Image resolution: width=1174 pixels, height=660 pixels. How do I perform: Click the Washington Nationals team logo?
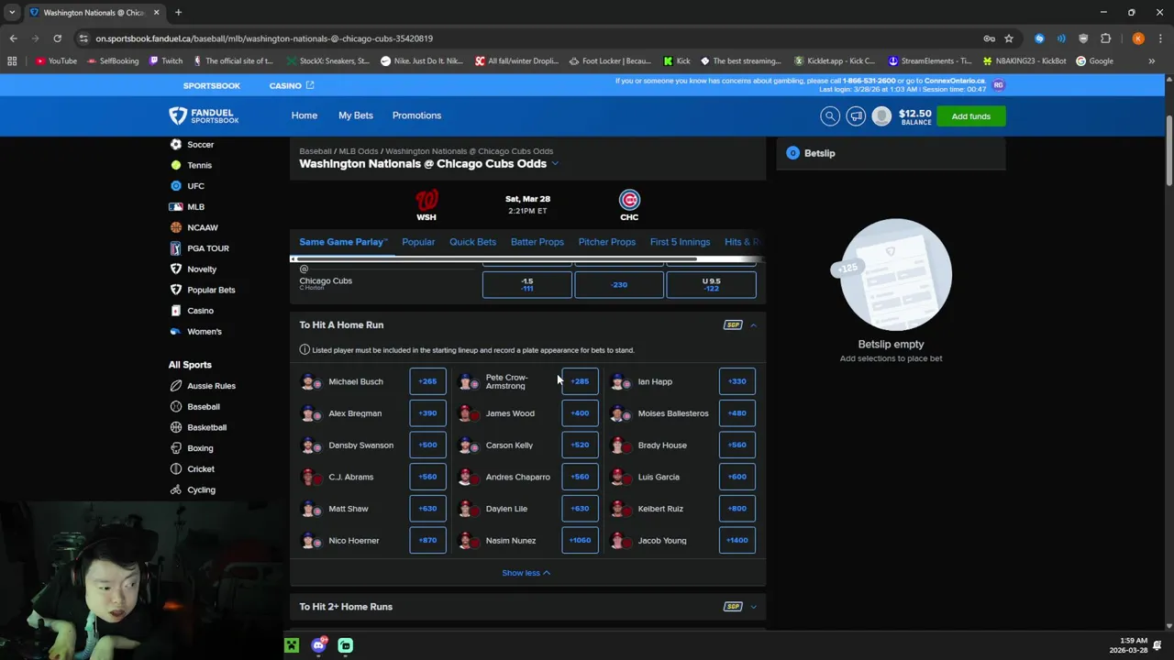click(426, 200)
